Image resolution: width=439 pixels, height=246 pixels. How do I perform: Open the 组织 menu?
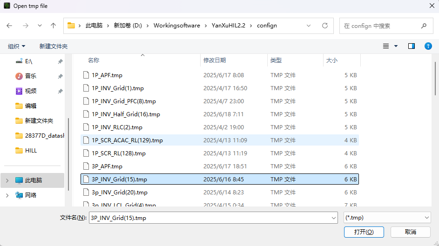click(x=16, y=46)
